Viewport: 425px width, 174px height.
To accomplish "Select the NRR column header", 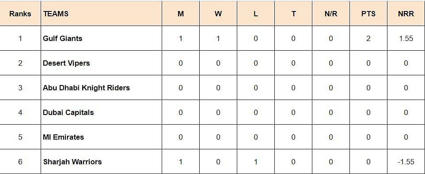I will (x=406, y=14).
